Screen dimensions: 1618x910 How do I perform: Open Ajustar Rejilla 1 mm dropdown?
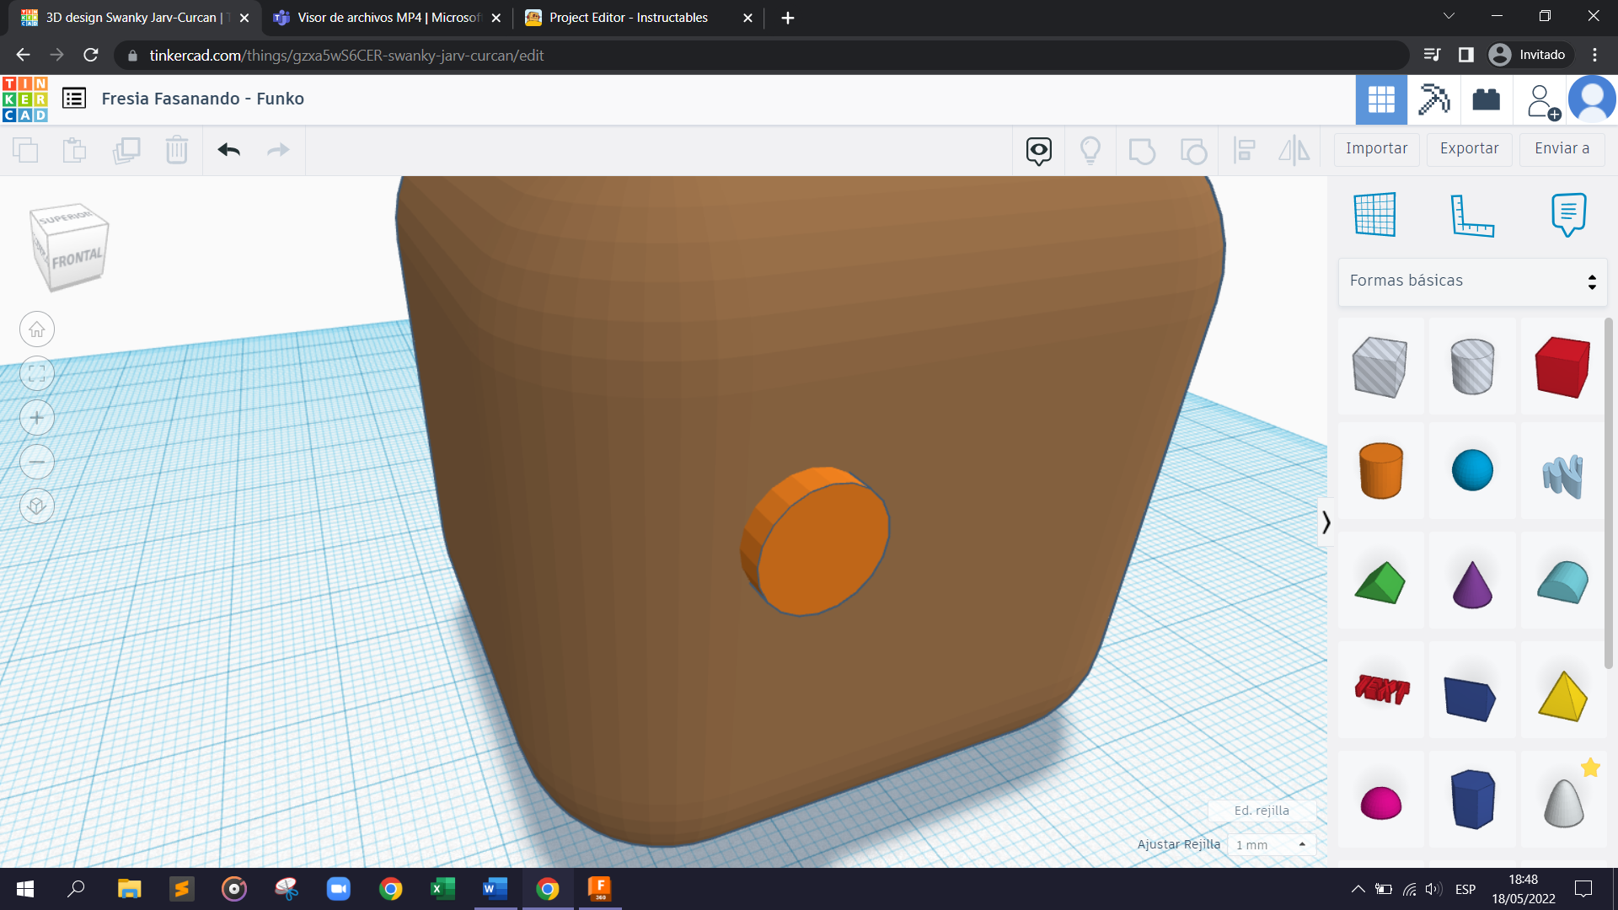point(1271,844)
